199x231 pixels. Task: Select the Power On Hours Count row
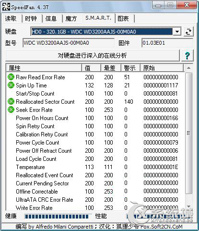95,118
